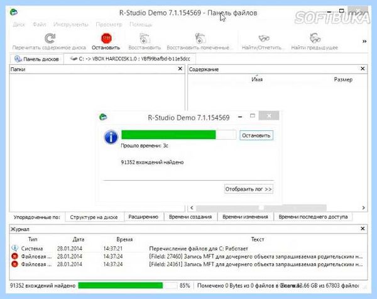Viewport: 377px width, 299px height.
Task: Close the Содержание panel
Action: (363, 69)
